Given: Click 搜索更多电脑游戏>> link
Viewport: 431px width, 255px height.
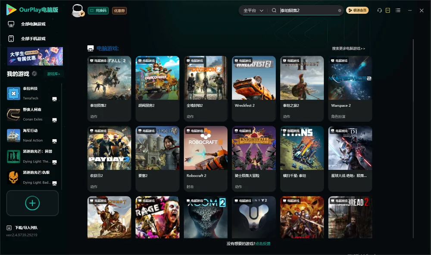Looking at the screenshot, I should pos(348,48).
